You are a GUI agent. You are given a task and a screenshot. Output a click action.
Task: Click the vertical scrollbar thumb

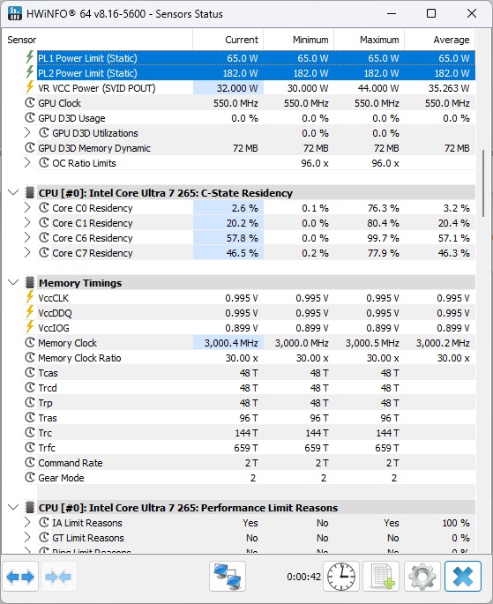484,183
